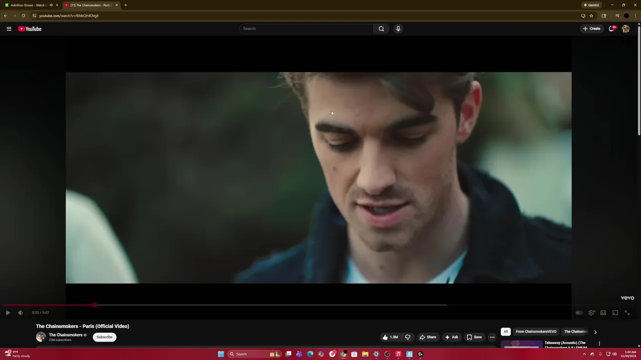Open the 1:40 AM clock calendar
This screenshot has width=641, height=360.
point(628,354)
